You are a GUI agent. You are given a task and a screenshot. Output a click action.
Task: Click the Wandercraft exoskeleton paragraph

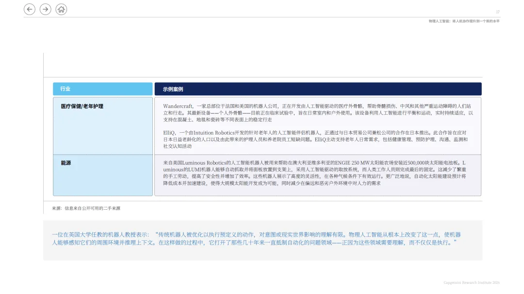(318, 113)
